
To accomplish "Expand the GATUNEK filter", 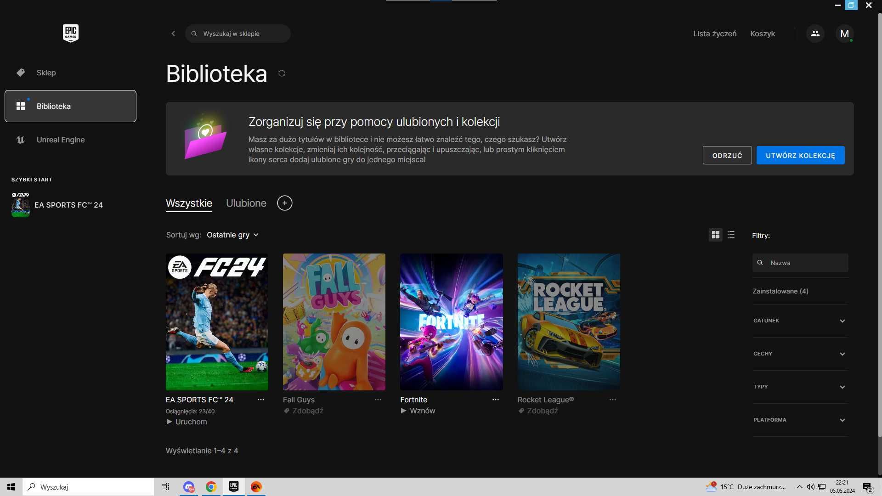I will pos(800,321).
